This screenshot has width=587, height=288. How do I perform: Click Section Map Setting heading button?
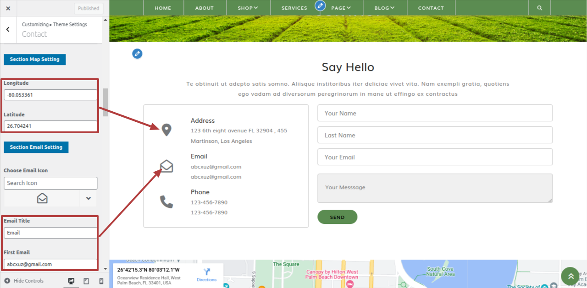35,60
